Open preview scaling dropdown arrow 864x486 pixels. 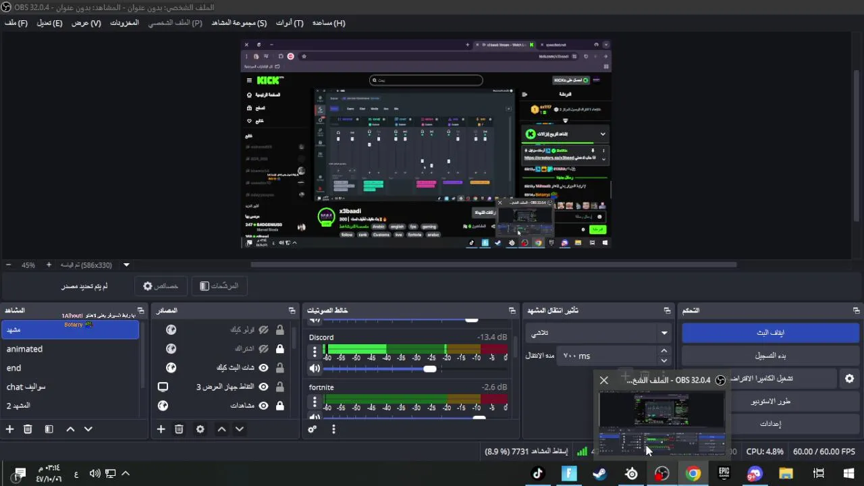pyautogui.click(x=126, y=265)
